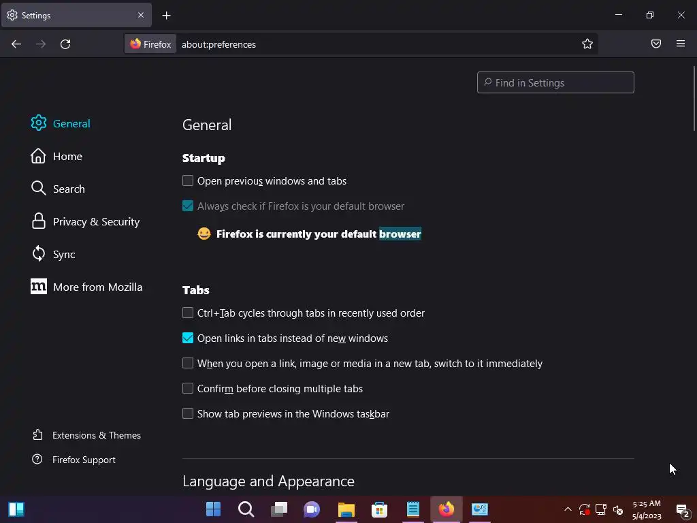Open network status tray icon
This screenshot has width=697, height=523.
click(x=601, y=509)
